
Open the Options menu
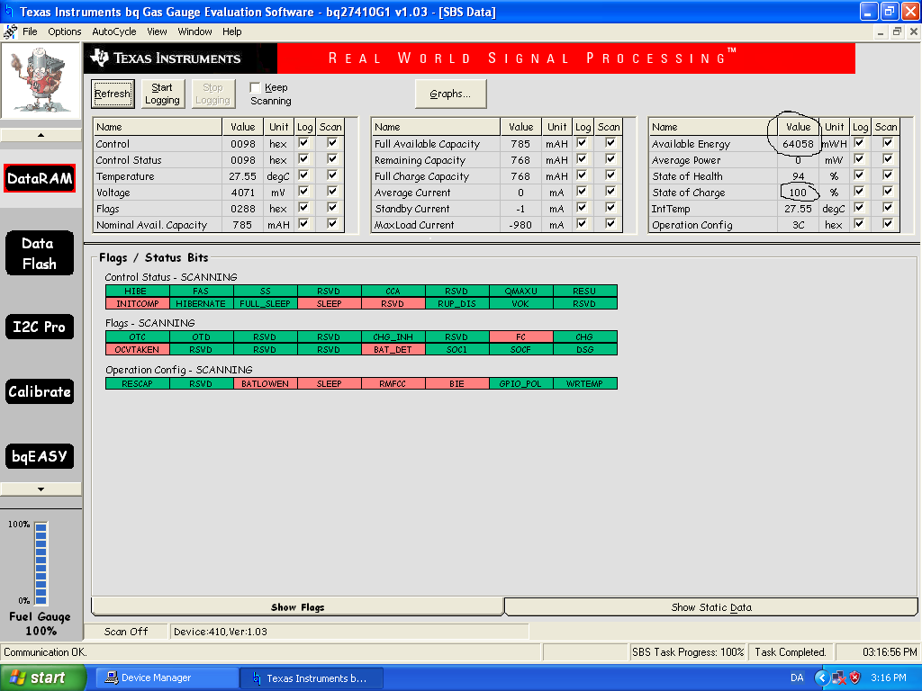point(65,31)
